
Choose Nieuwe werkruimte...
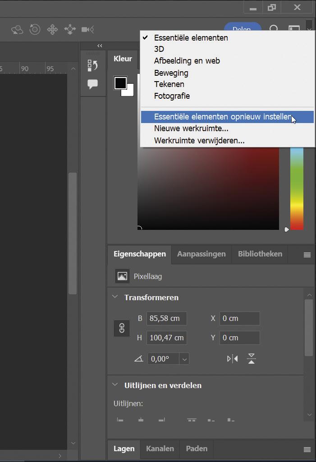(x=227, y=129)
